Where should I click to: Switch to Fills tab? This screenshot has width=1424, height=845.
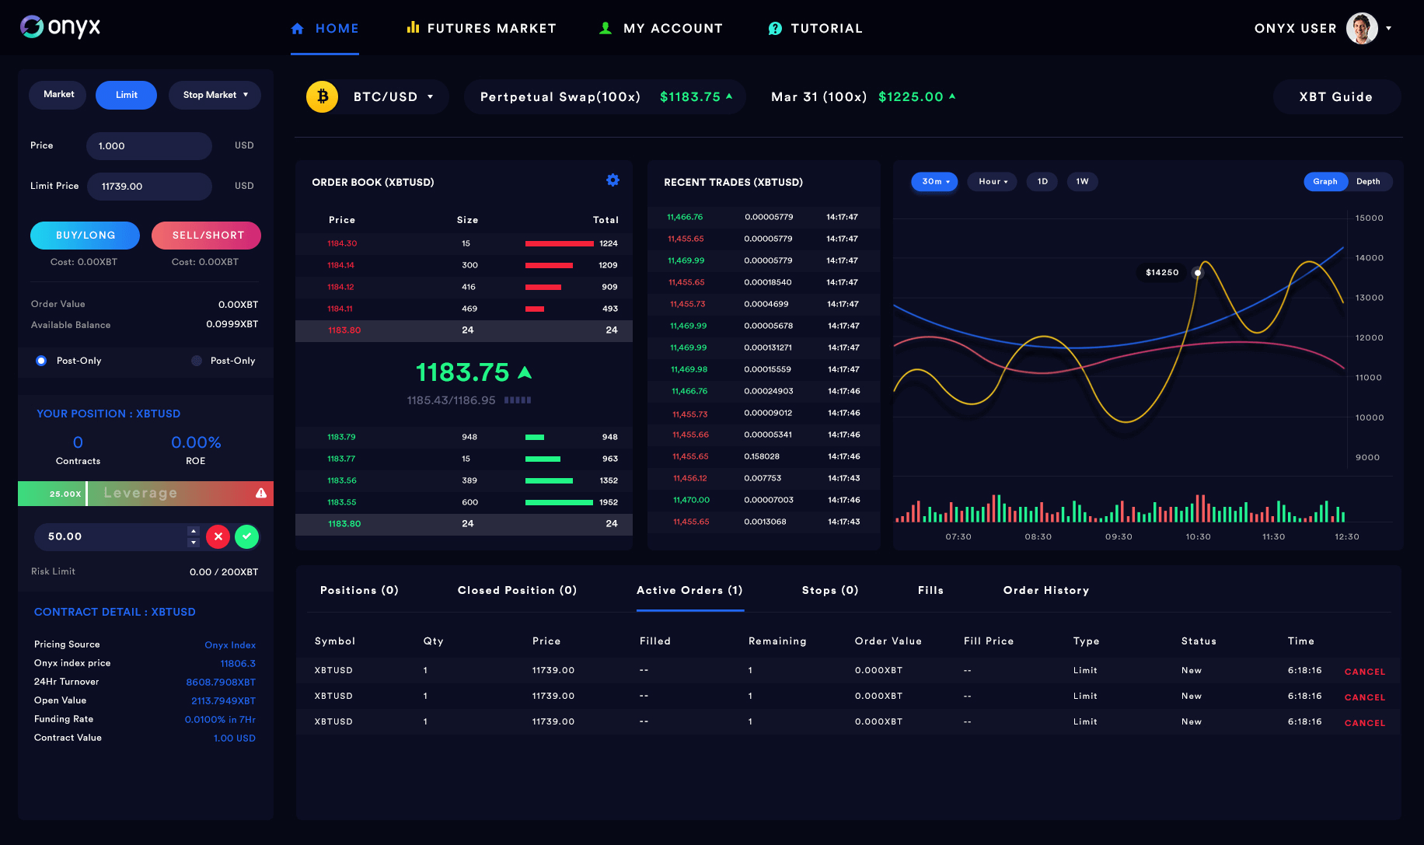pyautogui.click(x=930, y=590)
